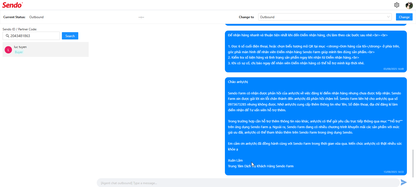Click the Buyer tag under luc tuyen

pos(19,52)
